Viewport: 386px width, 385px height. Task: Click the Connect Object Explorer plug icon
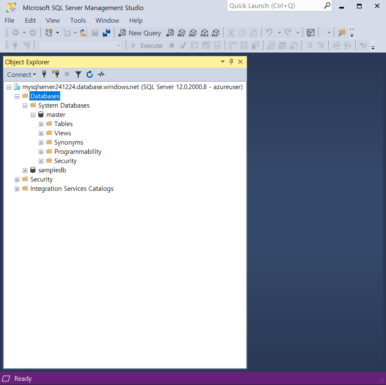44,74
